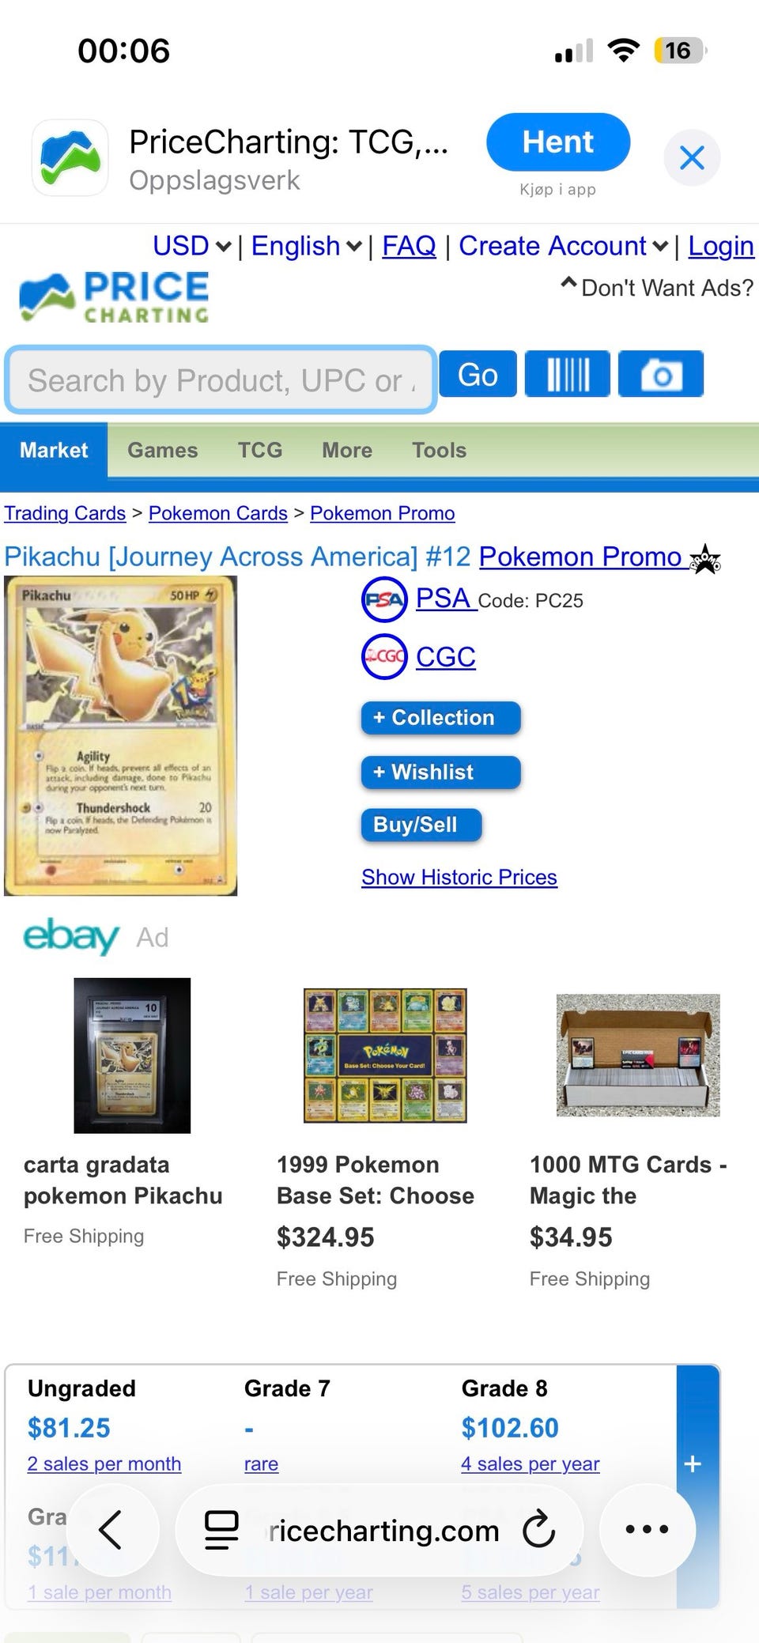This screenshot has width=759, height=1643.
Task: Select the Games tab
Action: pyautogui.click(x=163, y=450)
